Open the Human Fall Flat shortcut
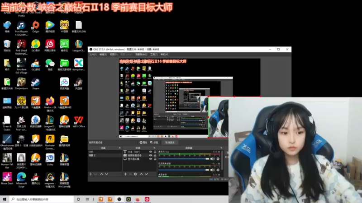 point(7,161)
